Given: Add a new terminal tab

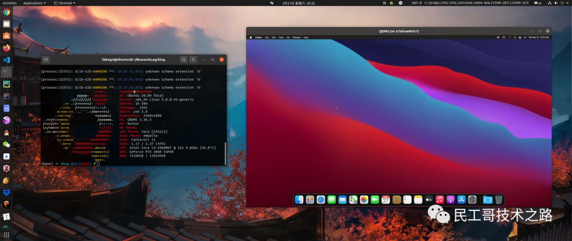Looking at the screenshot, I should pyautogui.click(x=46, y=59).
